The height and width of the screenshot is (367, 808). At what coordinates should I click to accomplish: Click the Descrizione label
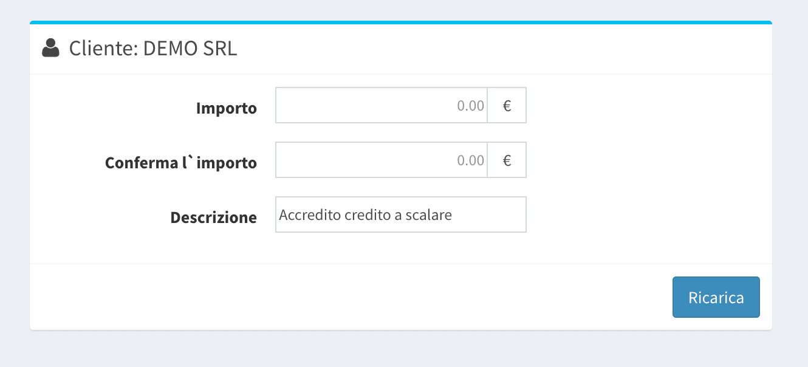pyautogui.click(x=213, y=218)
